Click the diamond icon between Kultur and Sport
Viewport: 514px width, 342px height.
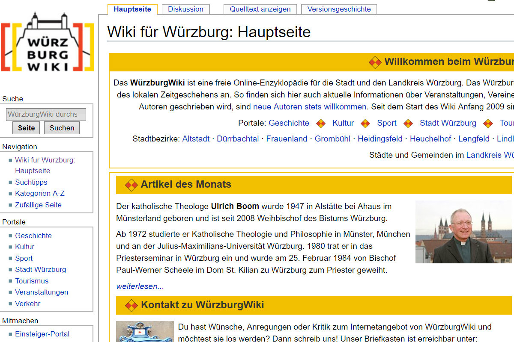coord(365,124)
